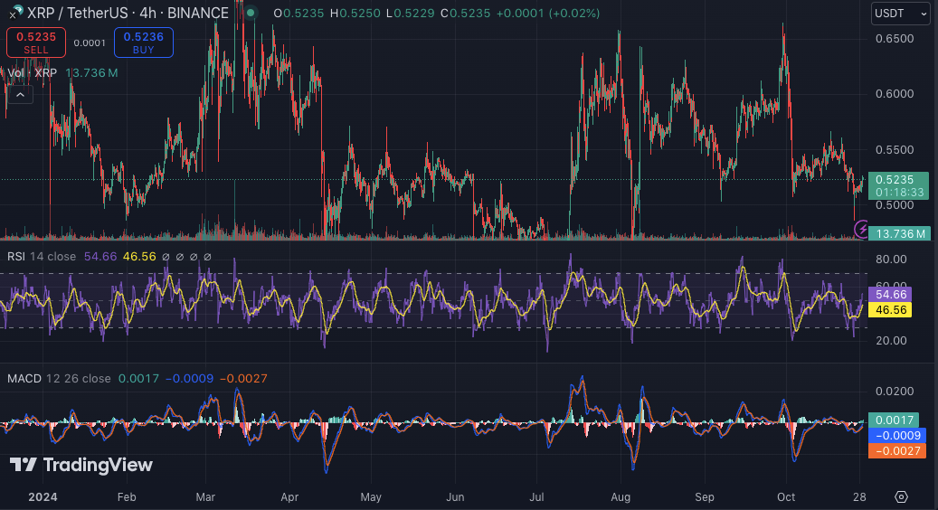Click the L0.5229 low price value

coord(411,14)
